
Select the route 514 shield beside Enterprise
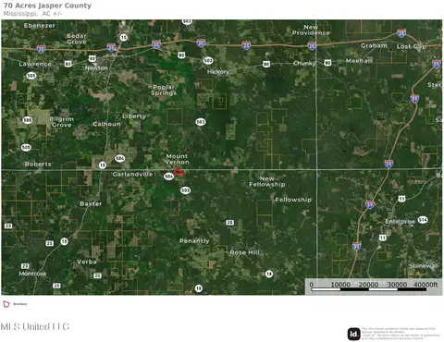pos(423,220)
